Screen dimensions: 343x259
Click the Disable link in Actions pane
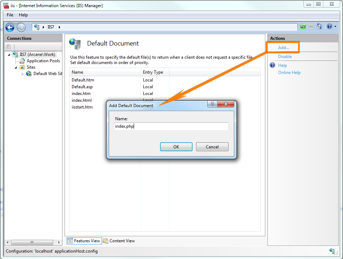[285, 57]
